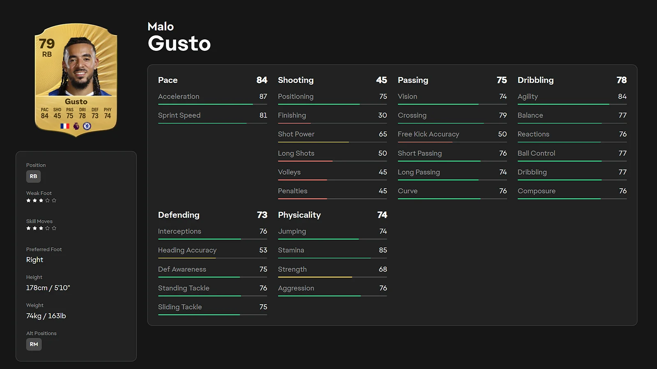Click the Physicality category heading
657x369 pixels.
click(x=299, y=215)
